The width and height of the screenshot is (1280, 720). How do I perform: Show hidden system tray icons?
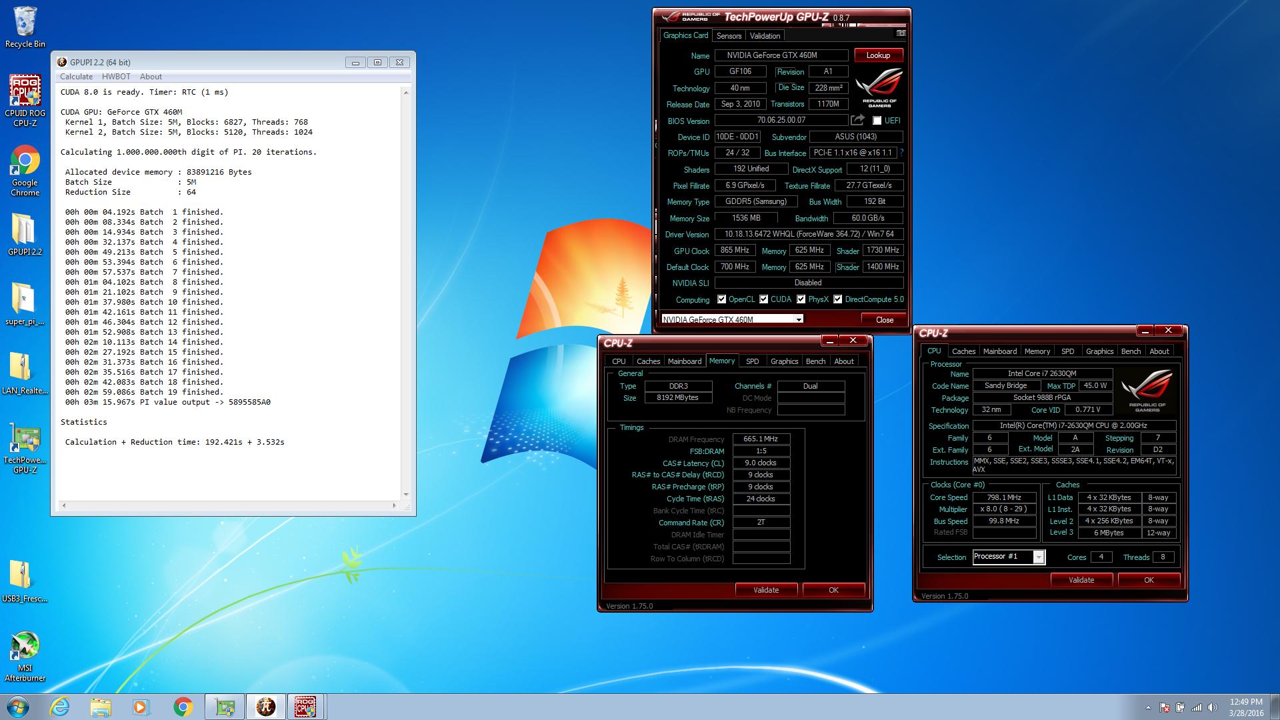click(1148, 707)
